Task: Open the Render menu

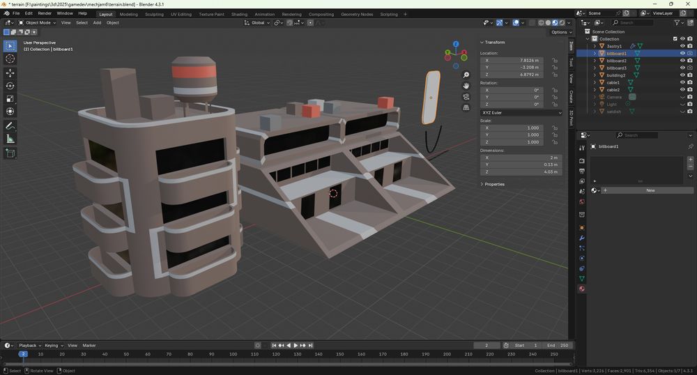Action: click(45, 13)
